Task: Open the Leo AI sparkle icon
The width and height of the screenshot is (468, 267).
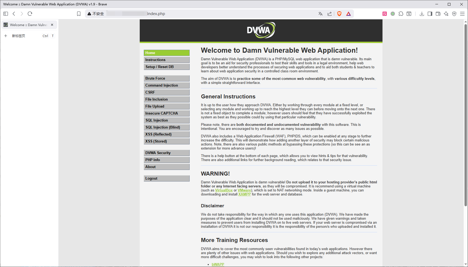Action: click(446, 14)
